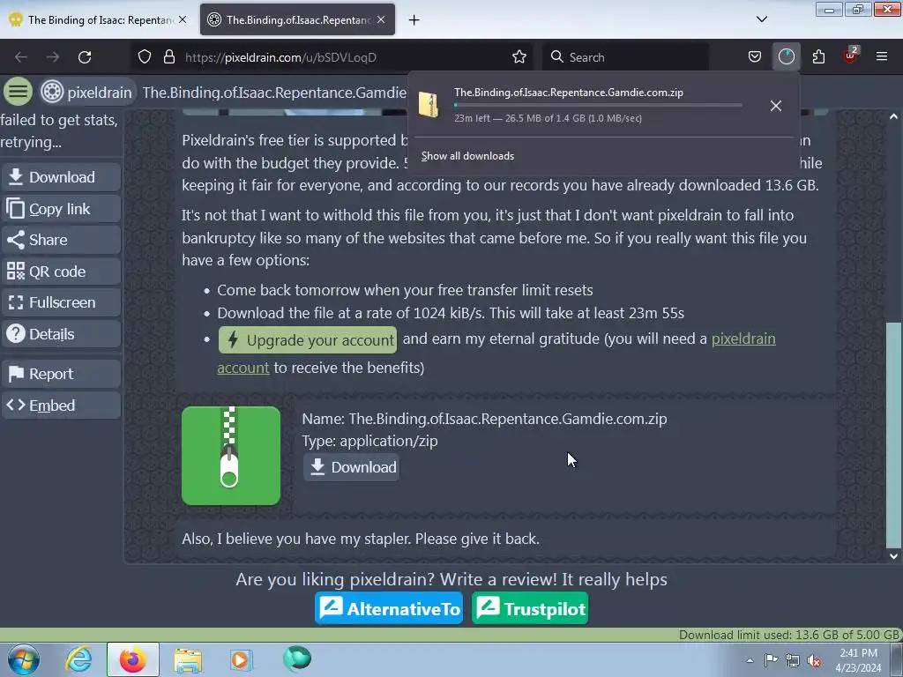Enter Fullscreen view
Screen dimensions: 903x677
click(61, 303)
